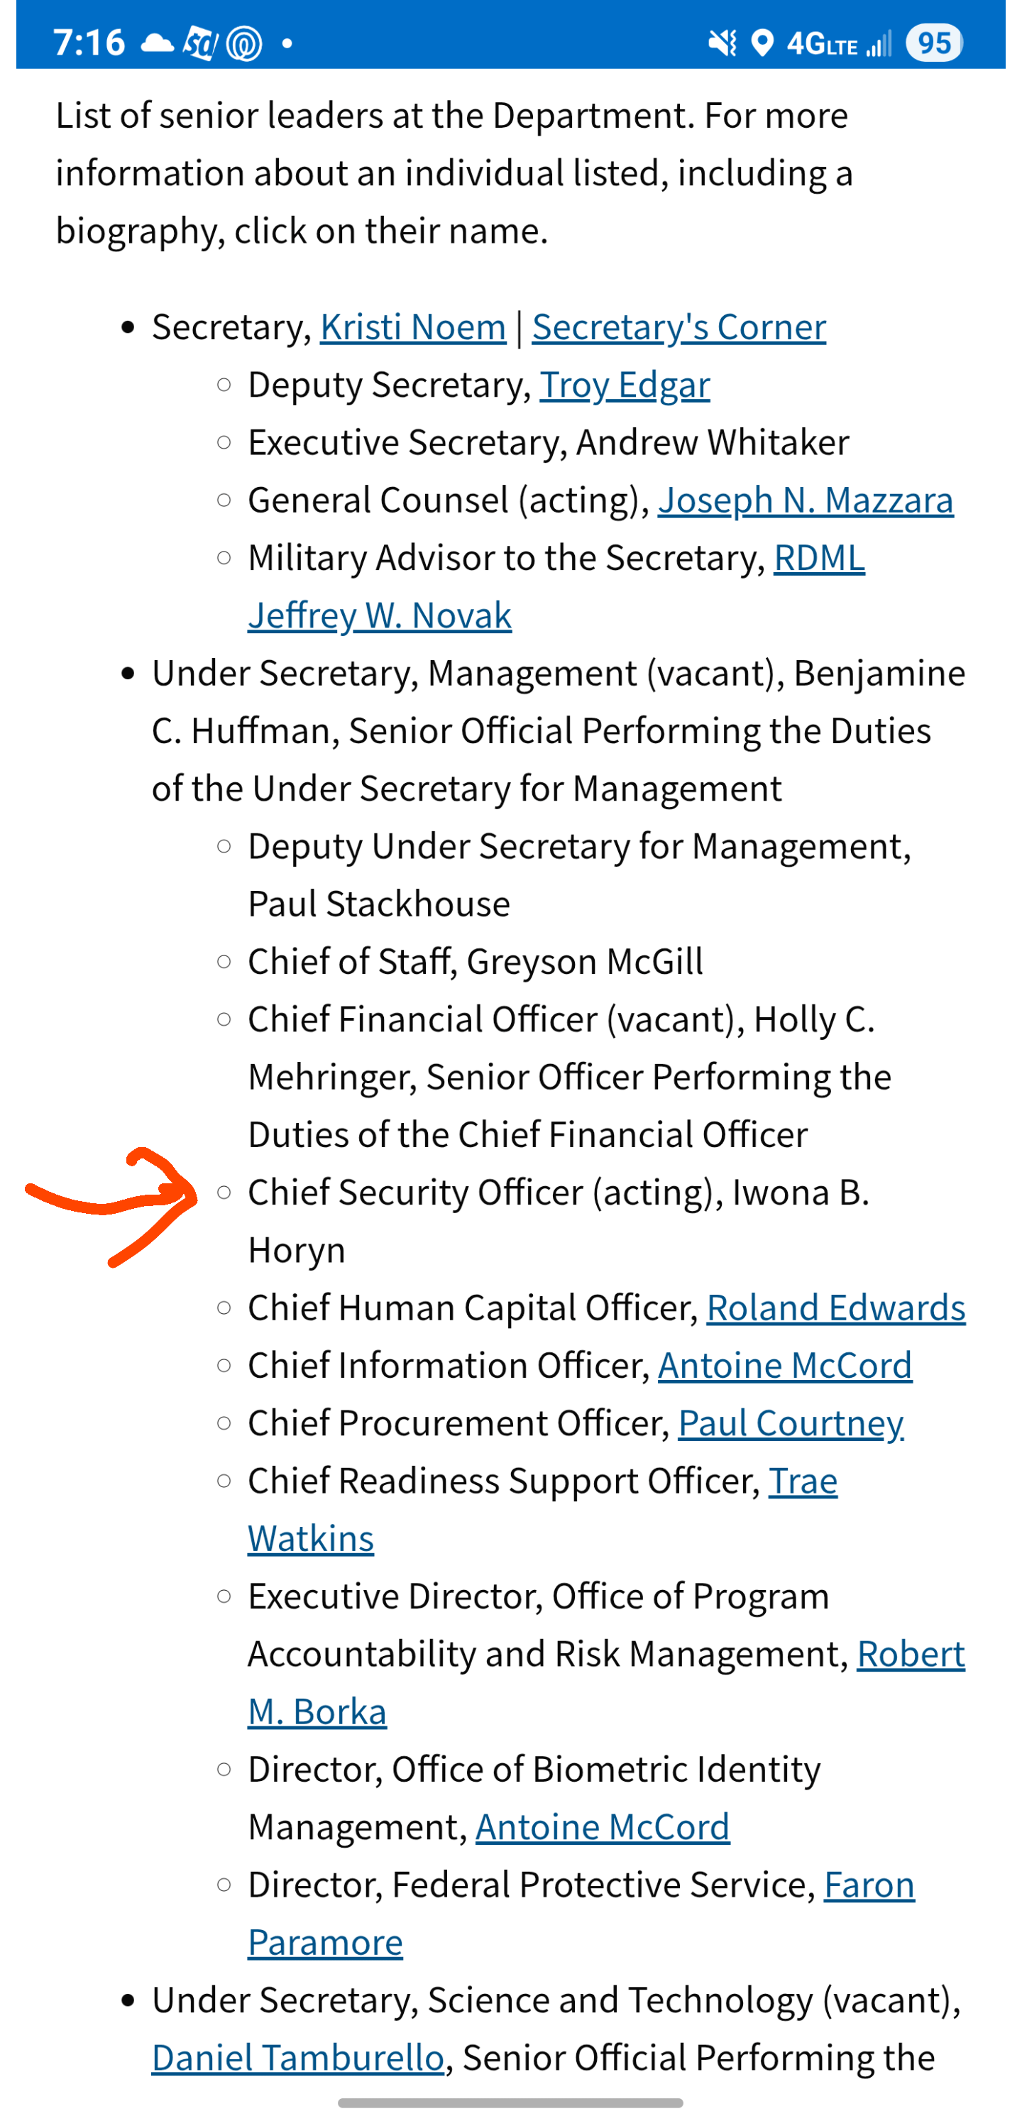Tap the bottom home gesture bar
1022x2121 pixels.
[510, 2102]
